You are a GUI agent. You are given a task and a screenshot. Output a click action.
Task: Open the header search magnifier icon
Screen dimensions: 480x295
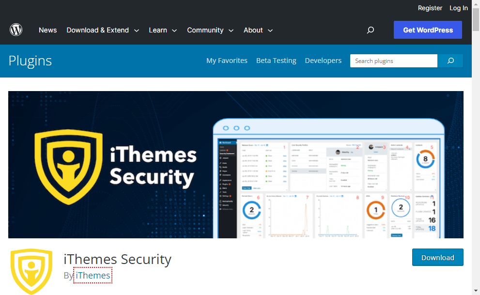[371, 30]
